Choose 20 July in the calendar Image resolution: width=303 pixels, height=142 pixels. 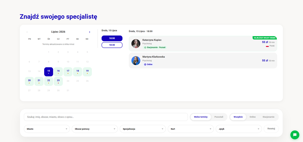click(29, 81)
